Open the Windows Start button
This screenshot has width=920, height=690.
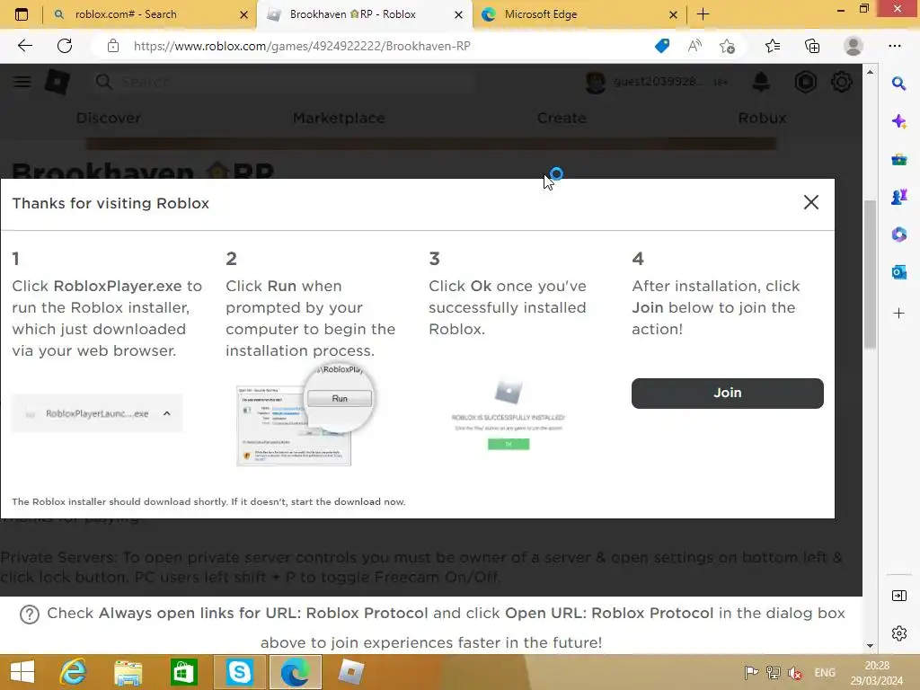click(x=22, y=672)
